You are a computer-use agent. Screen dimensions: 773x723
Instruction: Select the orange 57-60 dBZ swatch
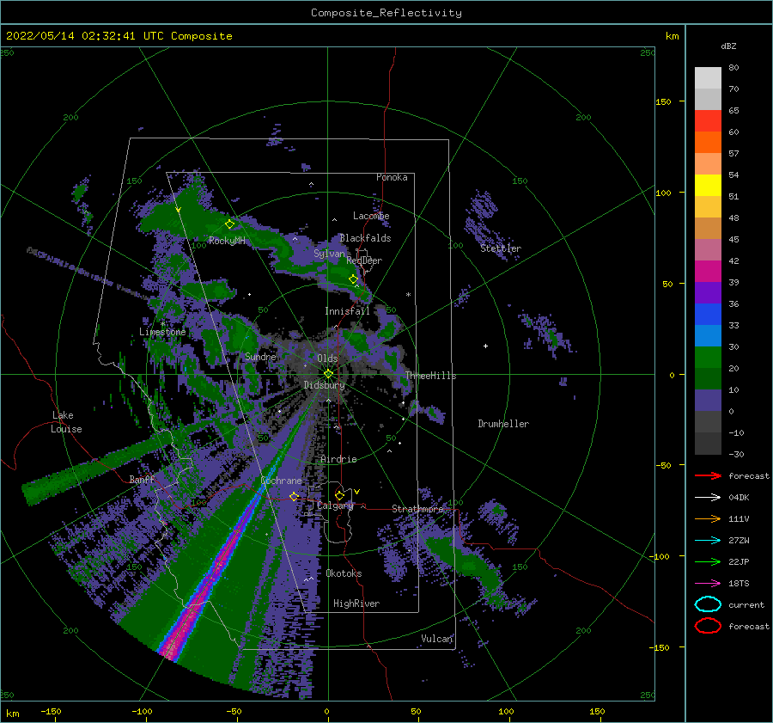click(x=708, y=143)
